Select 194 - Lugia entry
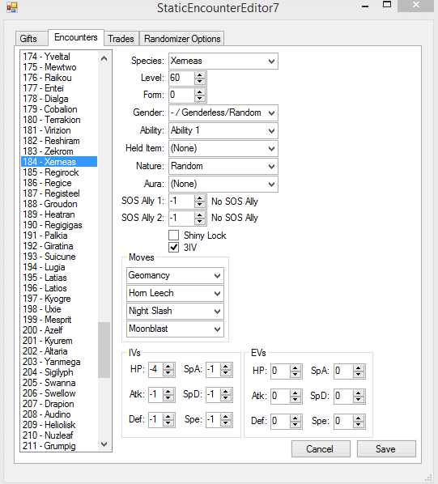Screen dimensions: 438x484 pyautogui.click(x=59, y=267)
